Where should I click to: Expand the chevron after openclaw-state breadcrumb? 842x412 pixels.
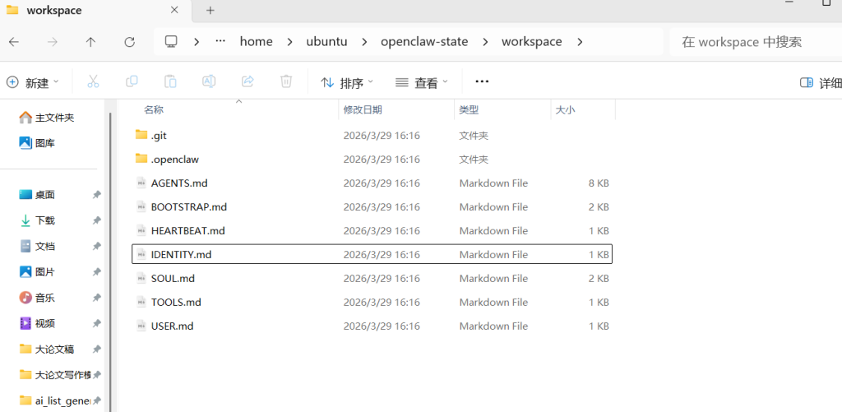485,42
